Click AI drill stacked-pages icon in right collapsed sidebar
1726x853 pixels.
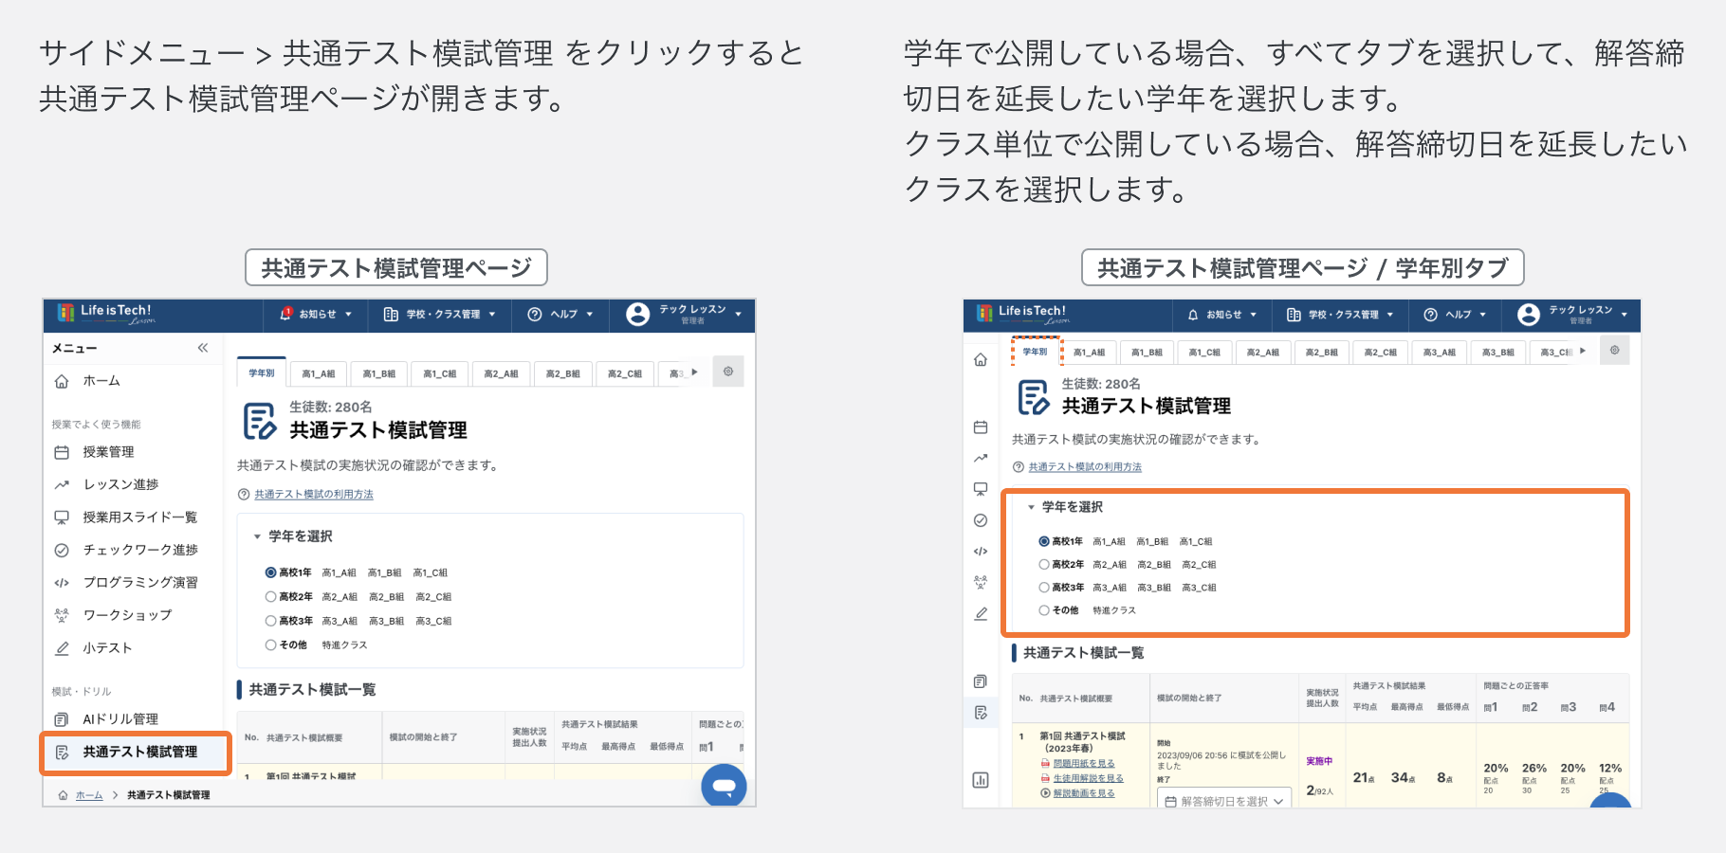click(981, 681)
